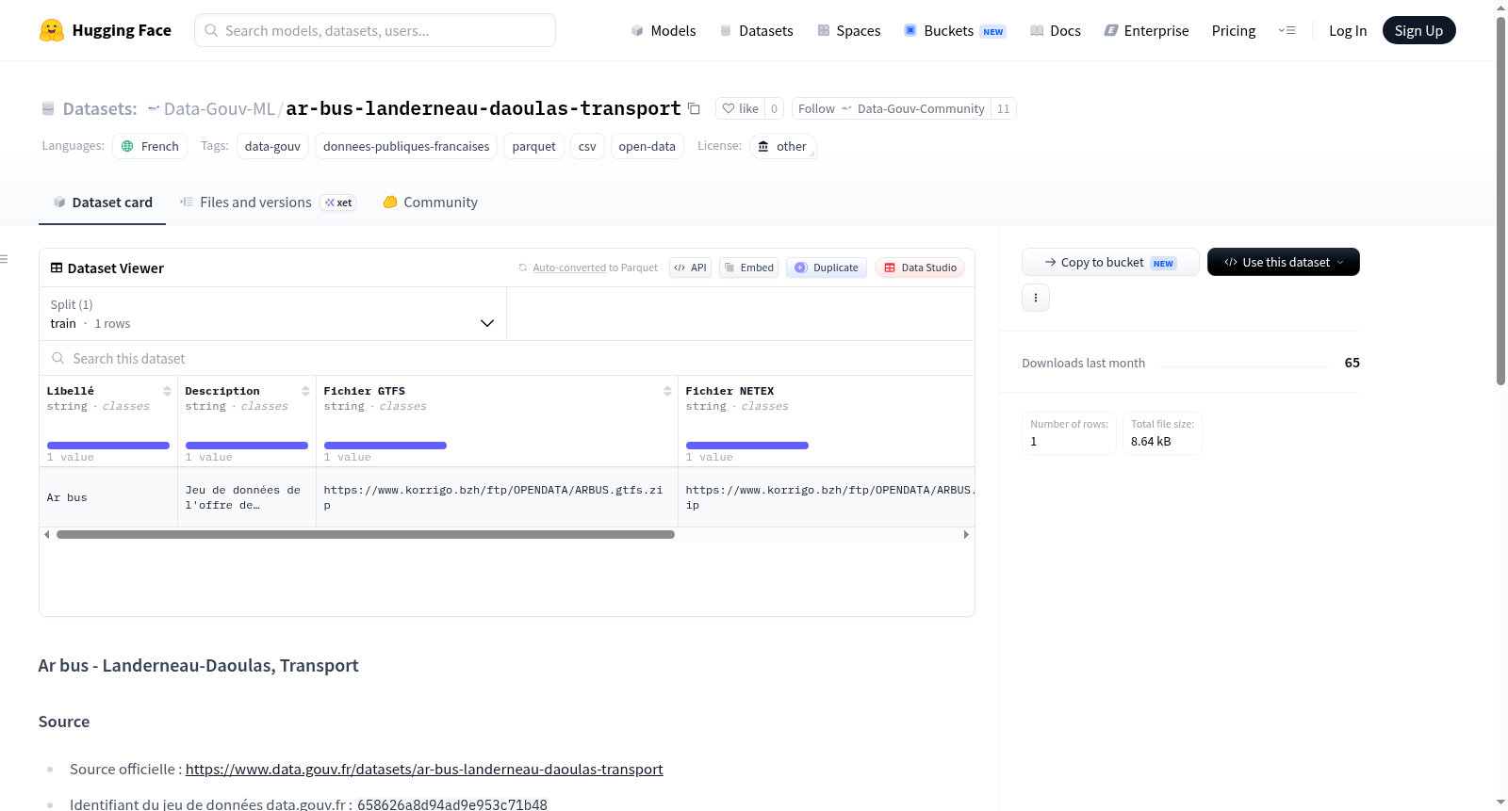Click Copy to bucket button
This screenshot has width=1508, height=811.
tap(1110, 262)
